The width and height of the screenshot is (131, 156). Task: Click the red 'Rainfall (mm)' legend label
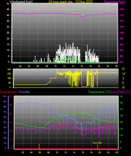point(8,92)
